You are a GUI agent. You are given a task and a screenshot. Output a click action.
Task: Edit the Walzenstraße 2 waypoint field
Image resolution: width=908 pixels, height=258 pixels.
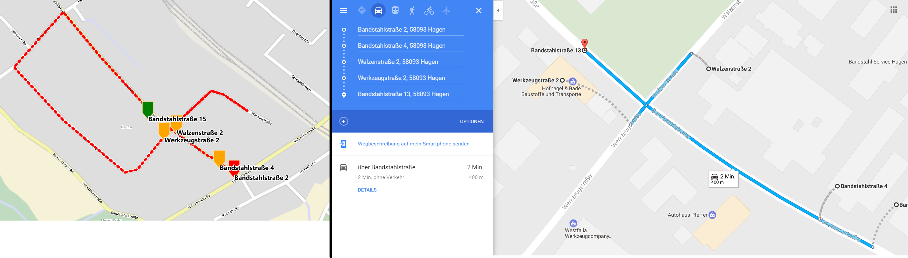click(x=411, y=62)
